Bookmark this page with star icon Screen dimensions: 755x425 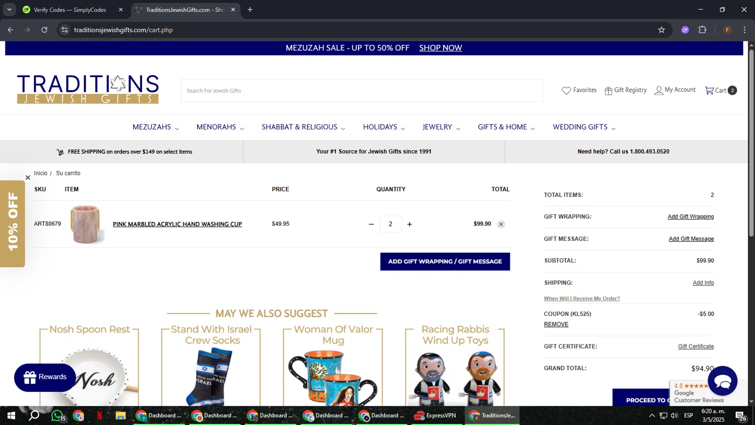click(x=661, y=30)
